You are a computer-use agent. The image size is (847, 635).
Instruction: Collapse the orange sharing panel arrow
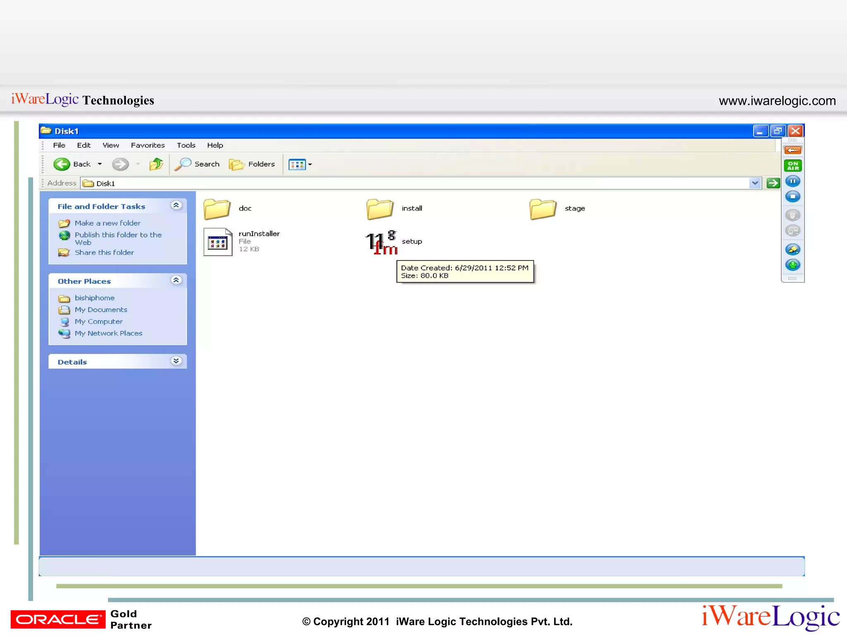[792, 150]
